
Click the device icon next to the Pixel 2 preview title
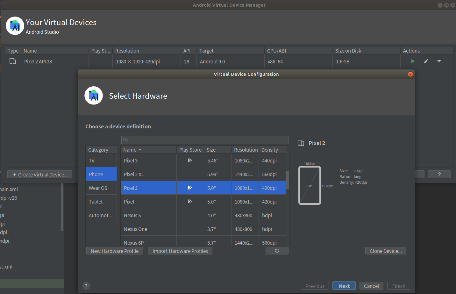coord(301,143)
